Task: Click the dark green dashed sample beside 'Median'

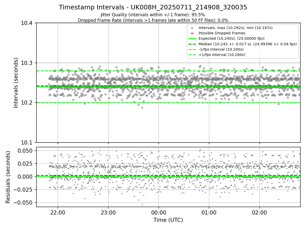Action: click(192, 44)
